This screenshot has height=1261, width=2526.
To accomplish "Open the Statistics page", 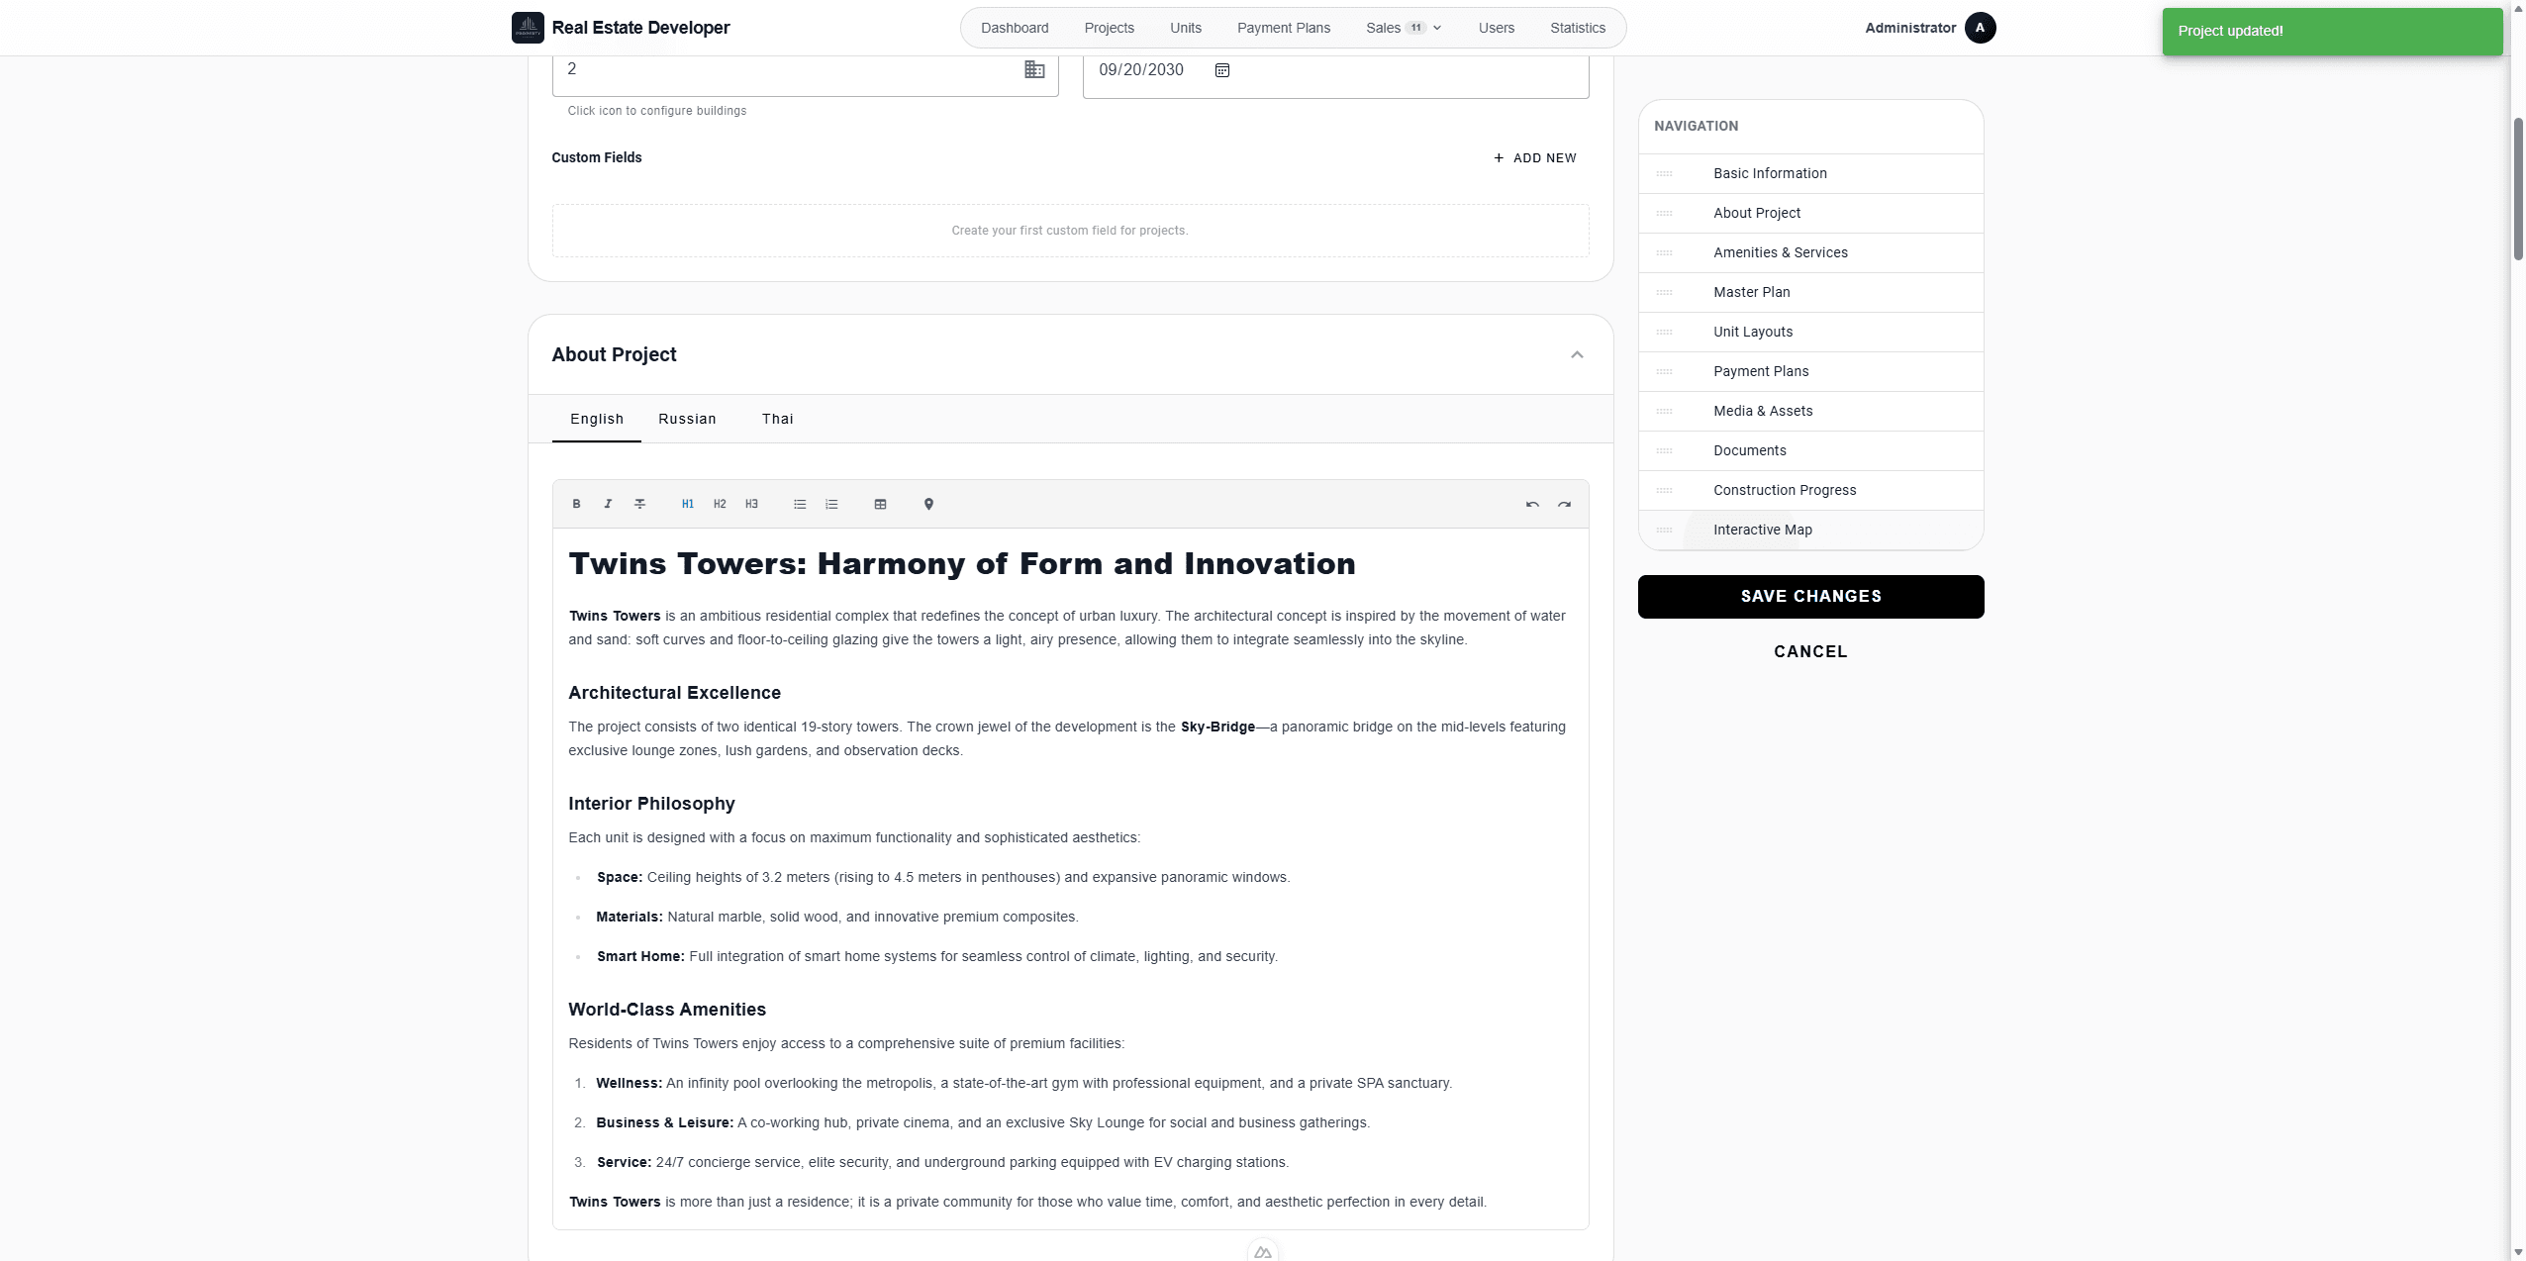I will point(1578,28).
